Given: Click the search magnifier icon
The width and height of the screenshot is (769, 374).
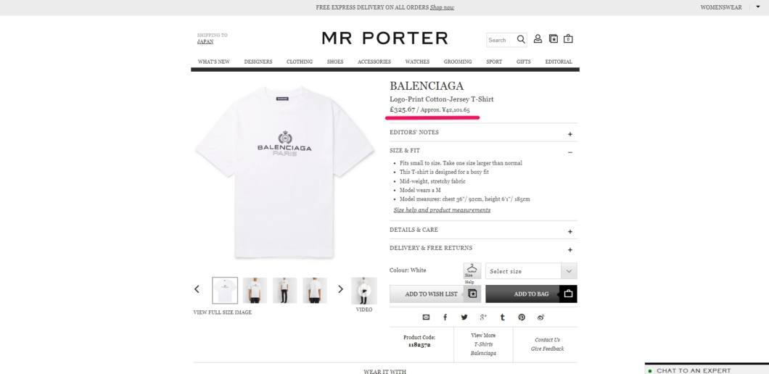Looking at the screenshot, I should [x=521, y=40].
